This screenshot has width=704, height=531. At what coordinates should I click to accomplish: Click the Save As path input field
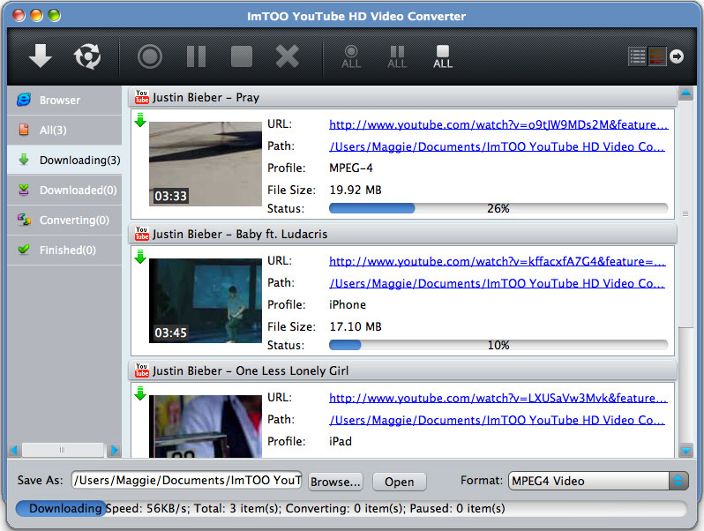tap(187, 481)
